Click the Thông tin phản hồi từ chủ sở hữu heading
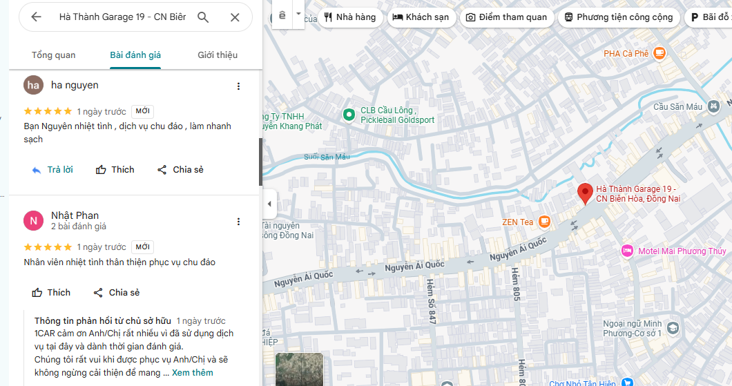The height and width of the screenshot is (386, 732). coord(103,320)
